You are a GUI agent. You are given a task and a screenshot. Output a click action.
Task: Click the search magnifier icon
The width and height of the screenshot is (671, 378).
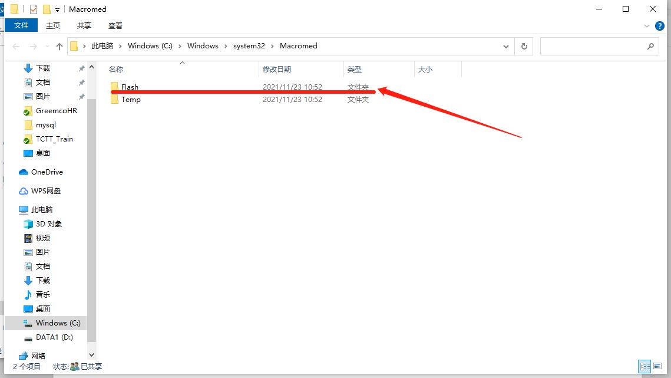[x=650, y=46]
